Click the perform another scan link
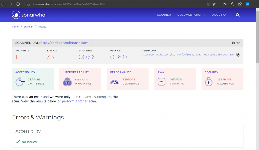This screenshot has width=259, height=150. (x=79, y=101)
